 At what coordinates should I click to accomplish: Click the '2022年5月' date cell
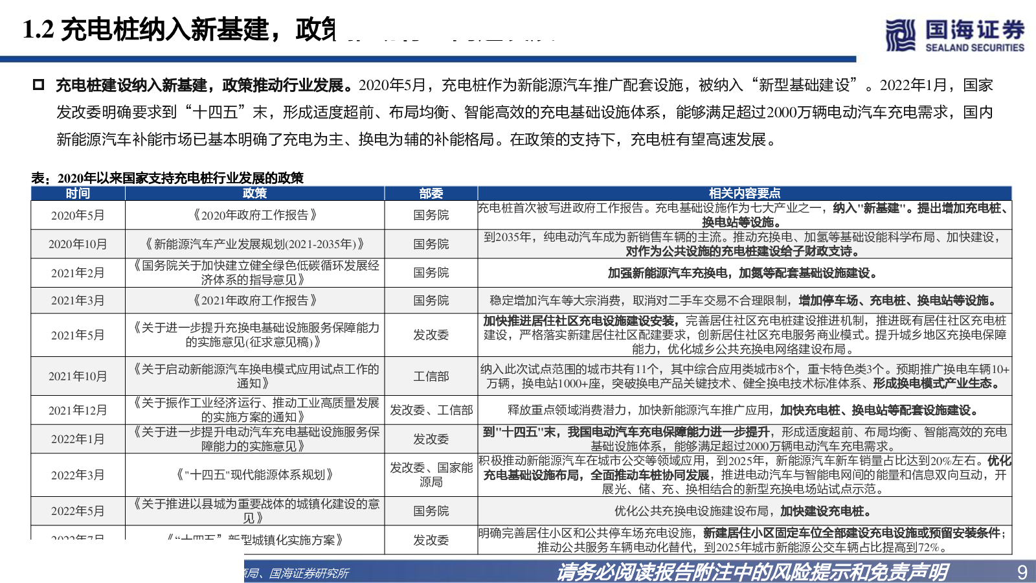(x=78, y=511)
